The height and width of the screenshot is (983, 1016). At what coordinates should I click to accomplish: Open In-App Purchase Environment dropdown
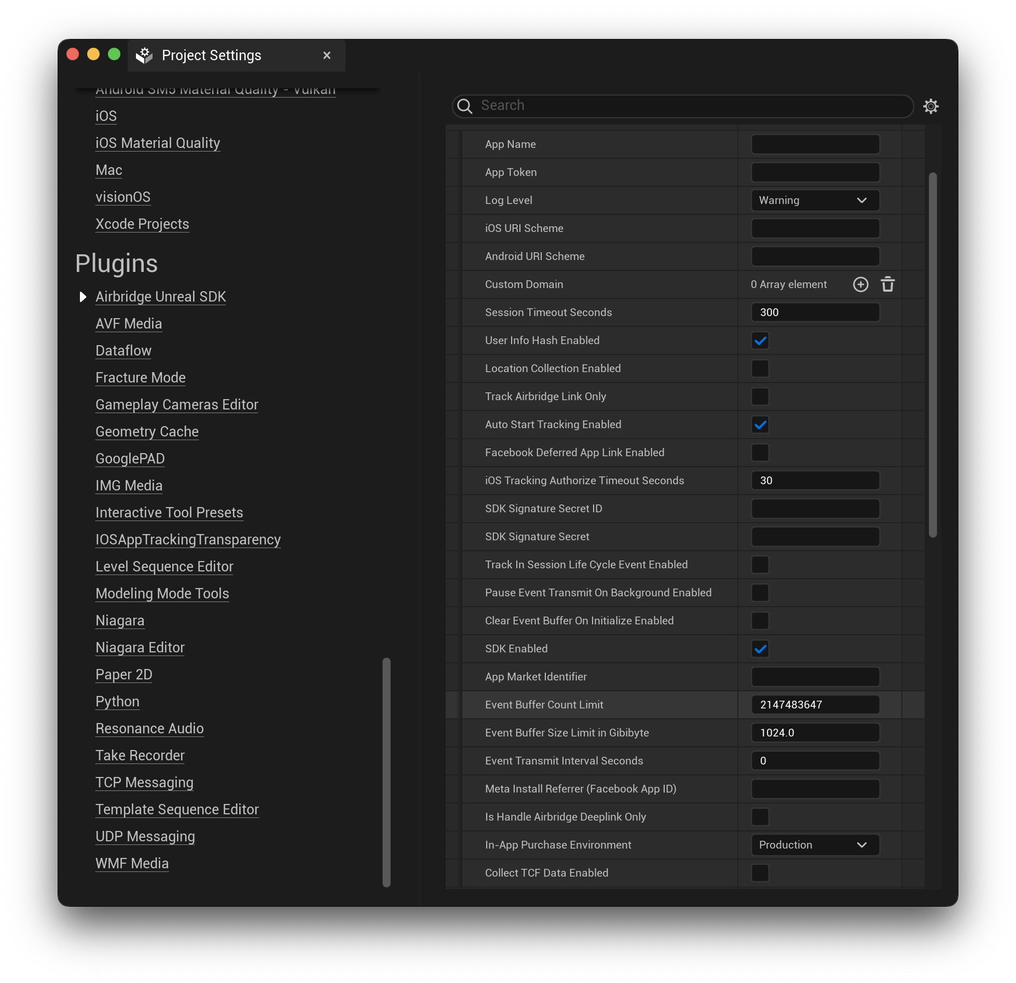pos(815,845)
